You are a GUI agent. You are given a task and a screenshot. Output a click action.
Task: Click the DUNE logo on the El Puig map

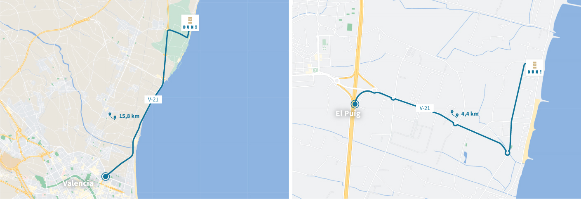point(534,68)
